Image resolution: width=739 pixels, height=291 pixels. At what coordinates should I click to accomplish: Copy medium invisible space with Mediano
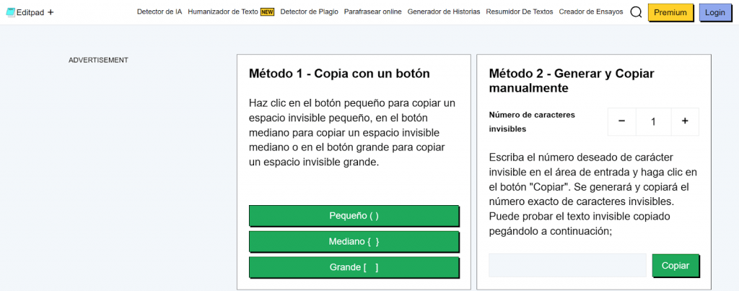[x=354, y=241]
